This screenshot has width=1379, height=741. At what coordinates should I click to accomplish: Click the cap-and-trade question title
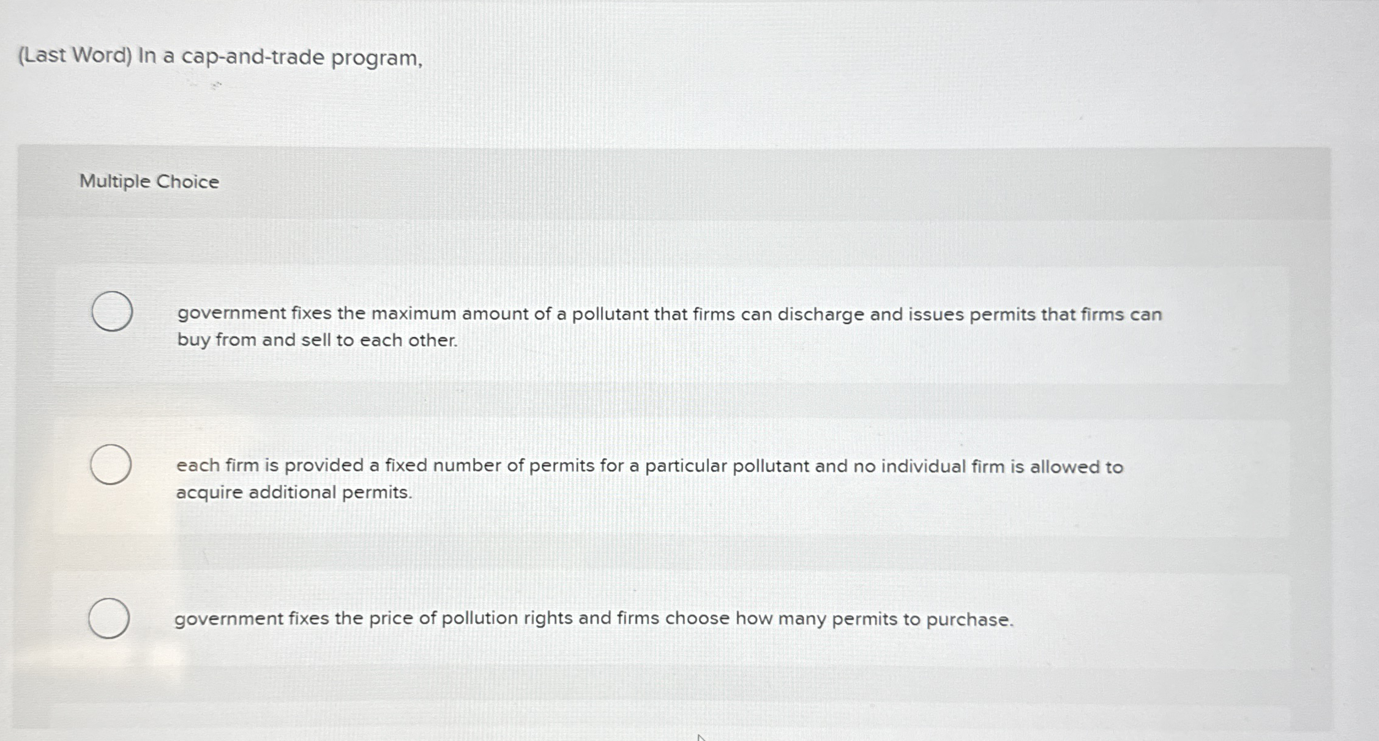point(222,56)
